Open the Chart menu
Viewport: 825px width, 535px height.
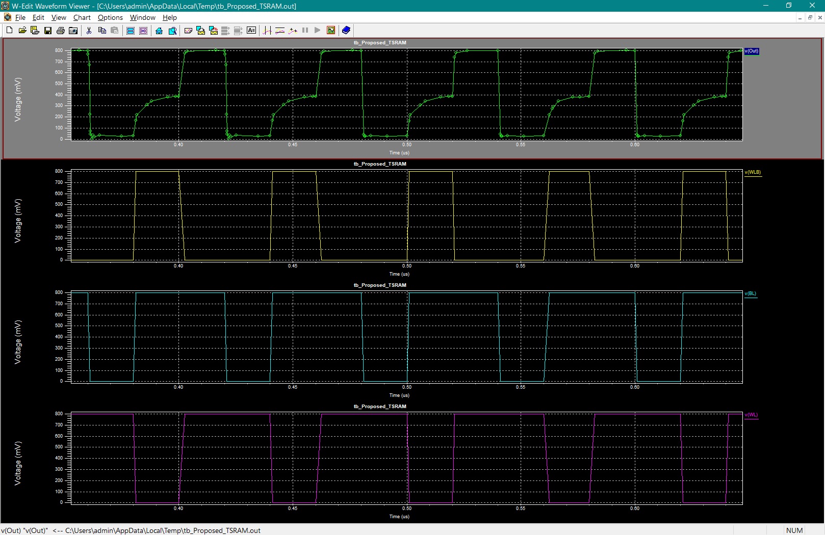(x=82, y=17)
